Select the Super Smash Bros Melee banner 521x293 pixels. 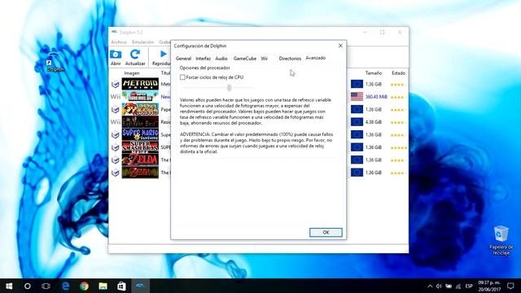pos(140,147)
